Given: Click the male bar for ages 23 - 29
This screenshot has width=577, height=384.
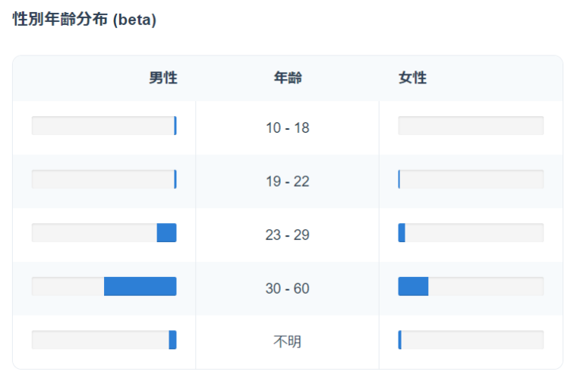Looking at the screenshot, I should point(104,233).
